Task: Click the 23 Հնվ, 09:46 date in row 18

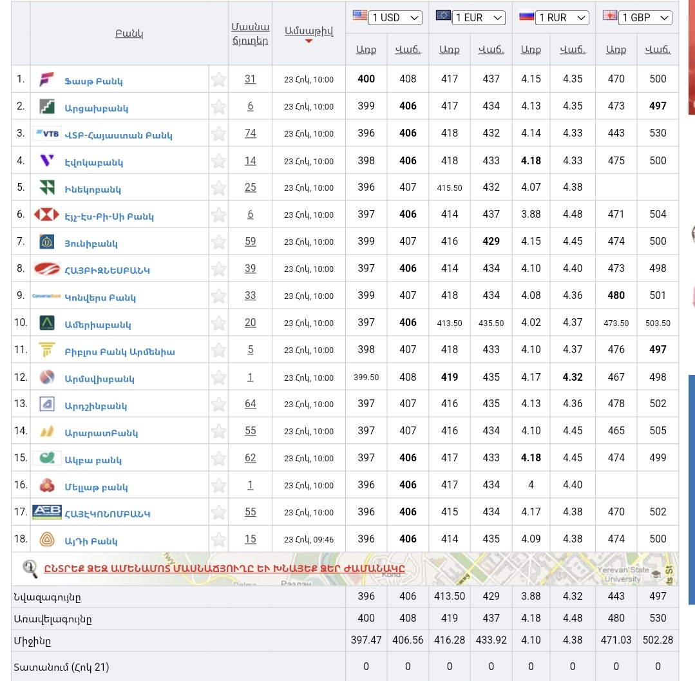Action: (x=309, y=539)
